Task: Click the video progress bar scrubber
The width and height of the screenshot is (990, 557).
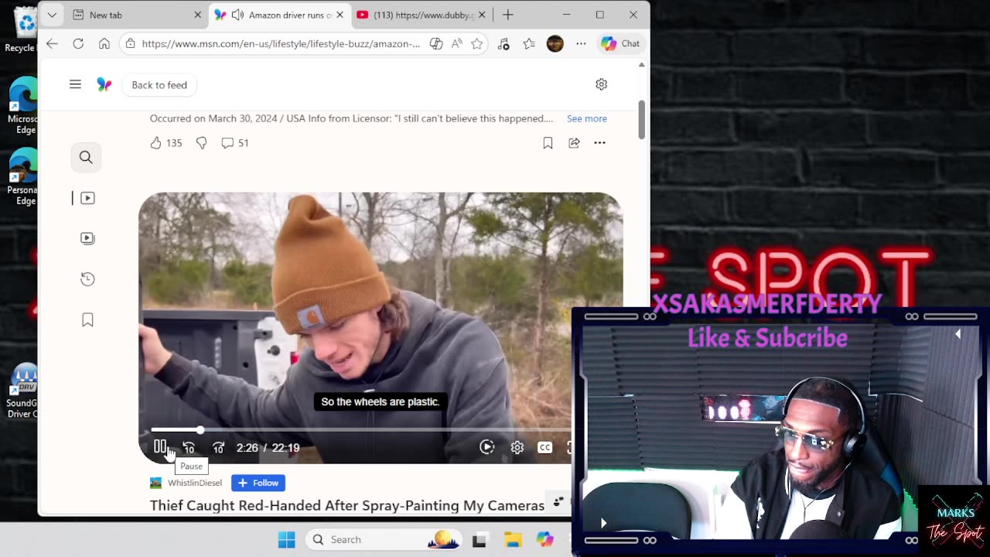Action: point(200,429)
